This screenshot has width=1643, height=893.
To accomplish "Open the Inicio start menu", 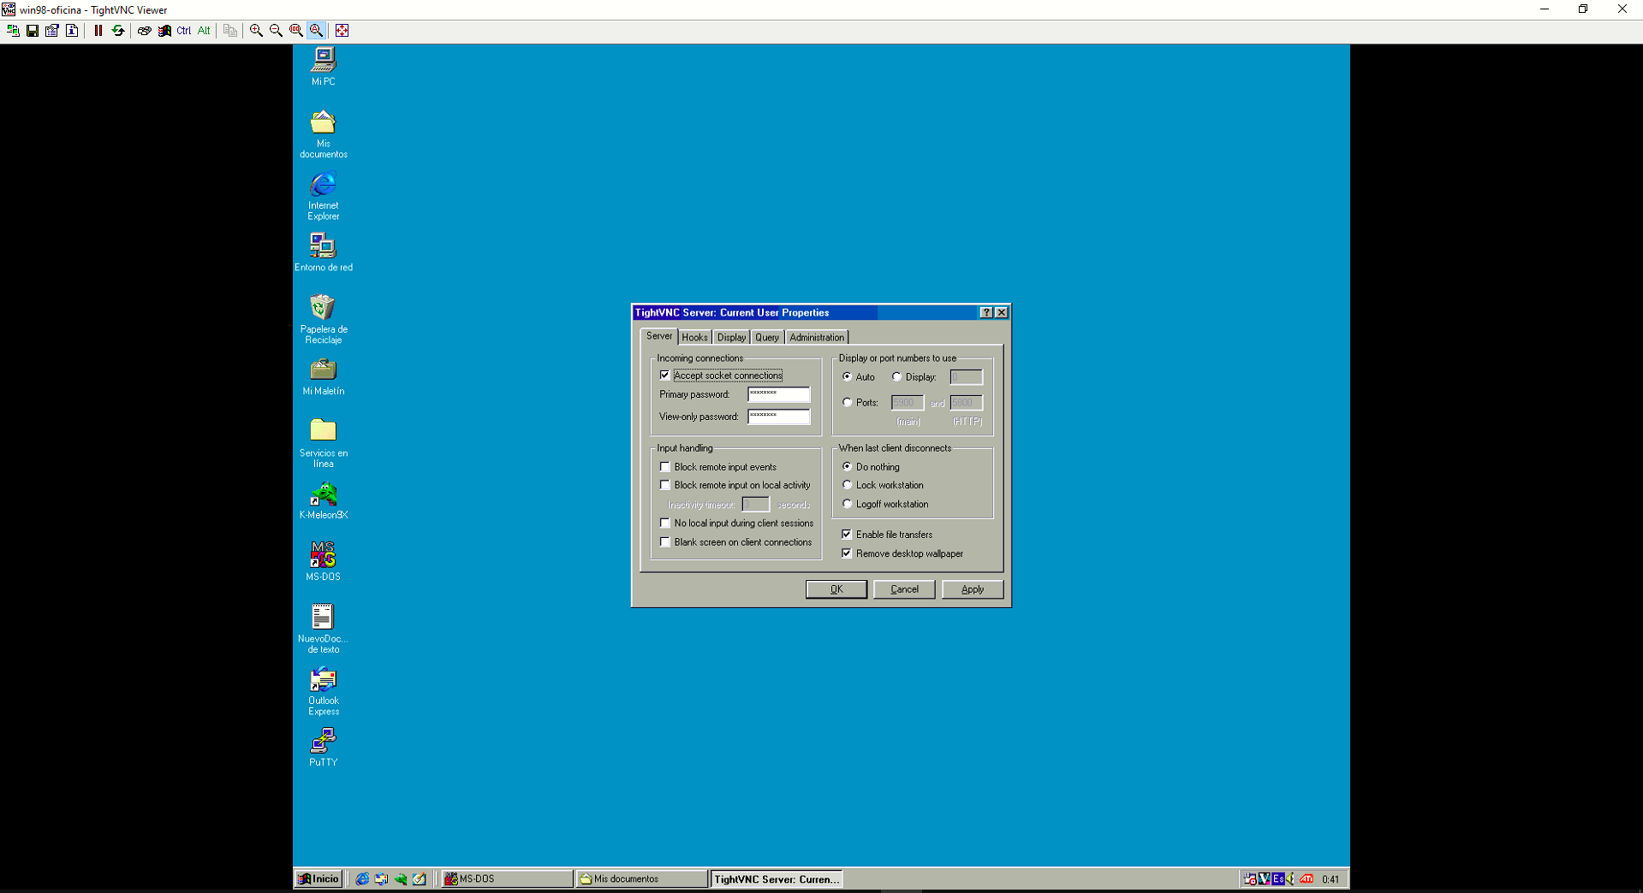I will click(318, 878).
